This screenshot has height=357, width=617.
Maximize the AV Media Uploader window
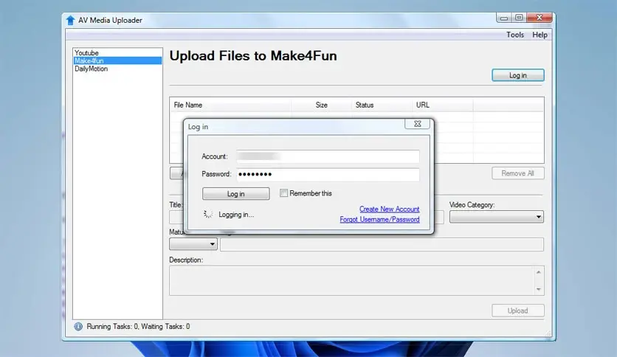coord(519,18)
